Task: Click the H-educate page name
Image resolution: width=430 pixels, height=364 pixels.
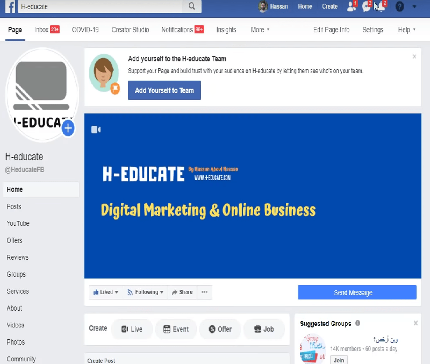Action: (24, 156)
